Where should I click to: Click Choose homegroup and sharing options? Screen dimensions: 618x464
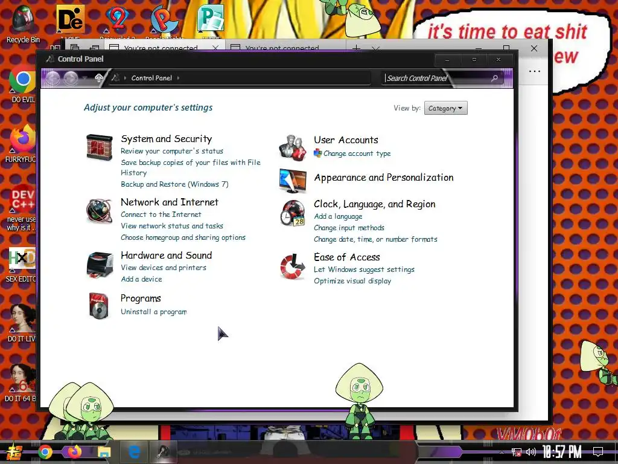click(183, 237)
